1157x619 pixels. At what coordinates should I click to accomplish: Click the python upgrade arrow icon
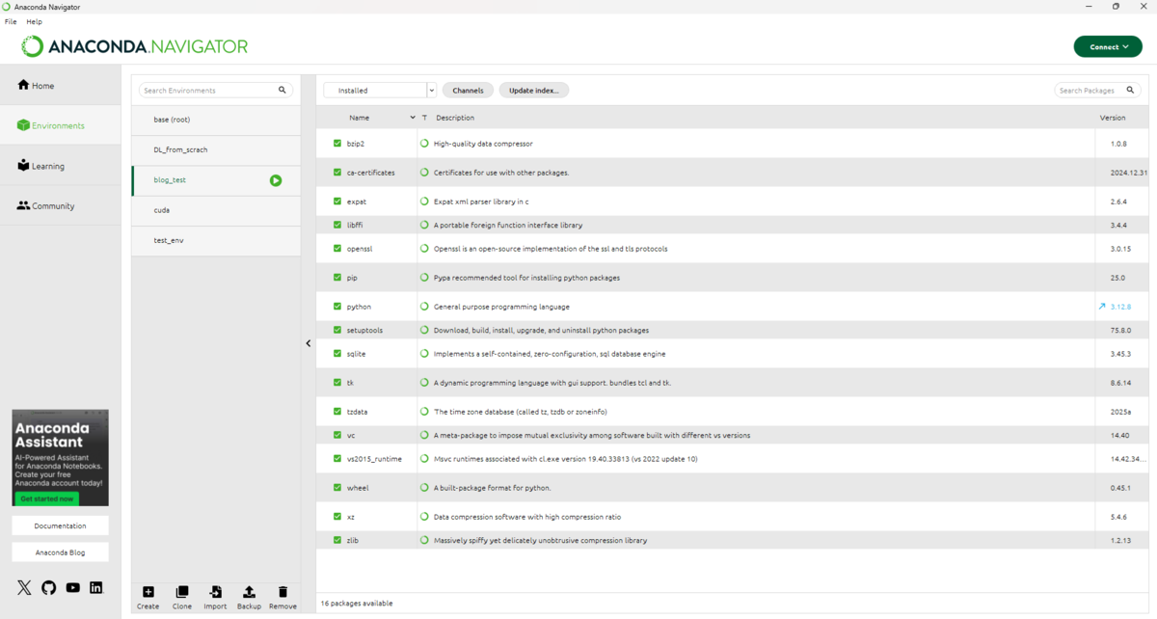[1102, 307]
